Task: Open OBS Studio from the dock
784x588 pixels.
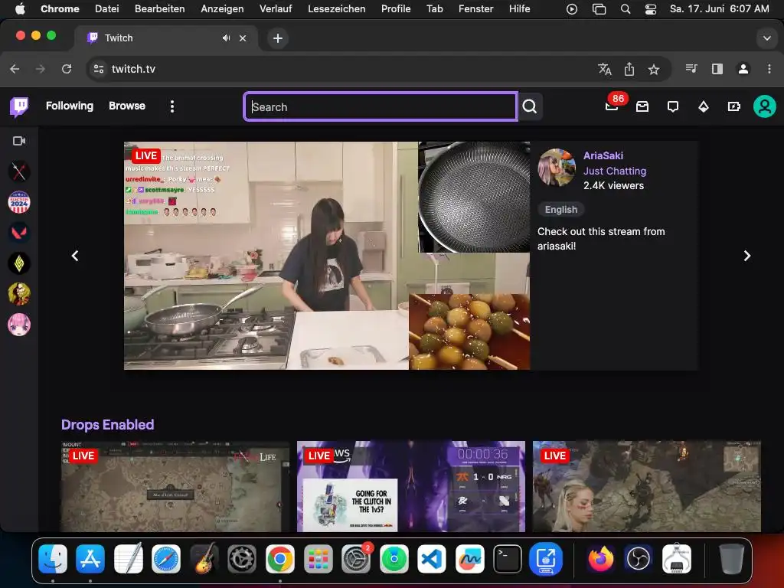Action: pyautogui.click(x=639, y=558)
